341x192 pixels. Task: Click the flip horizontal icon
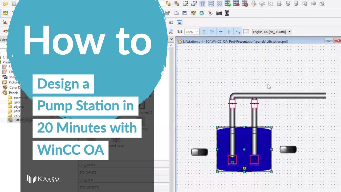coord(254,4)
